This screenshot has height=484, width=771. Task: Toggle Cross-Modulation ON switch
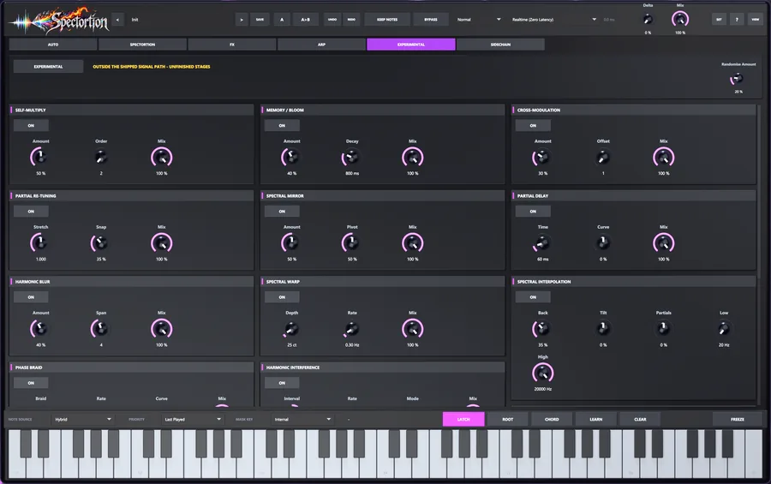click(533, 125)
